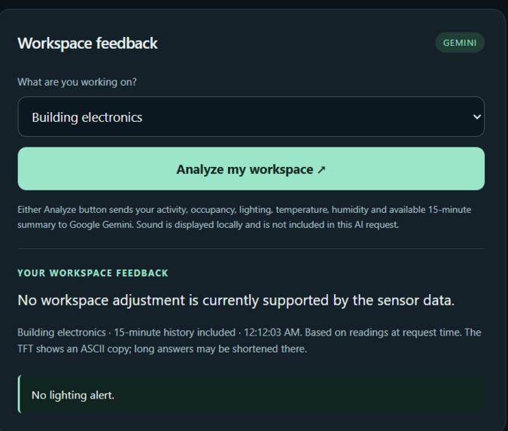
Task: Click the note about sending data to Google Gemini
Action: tap(245, 217)
